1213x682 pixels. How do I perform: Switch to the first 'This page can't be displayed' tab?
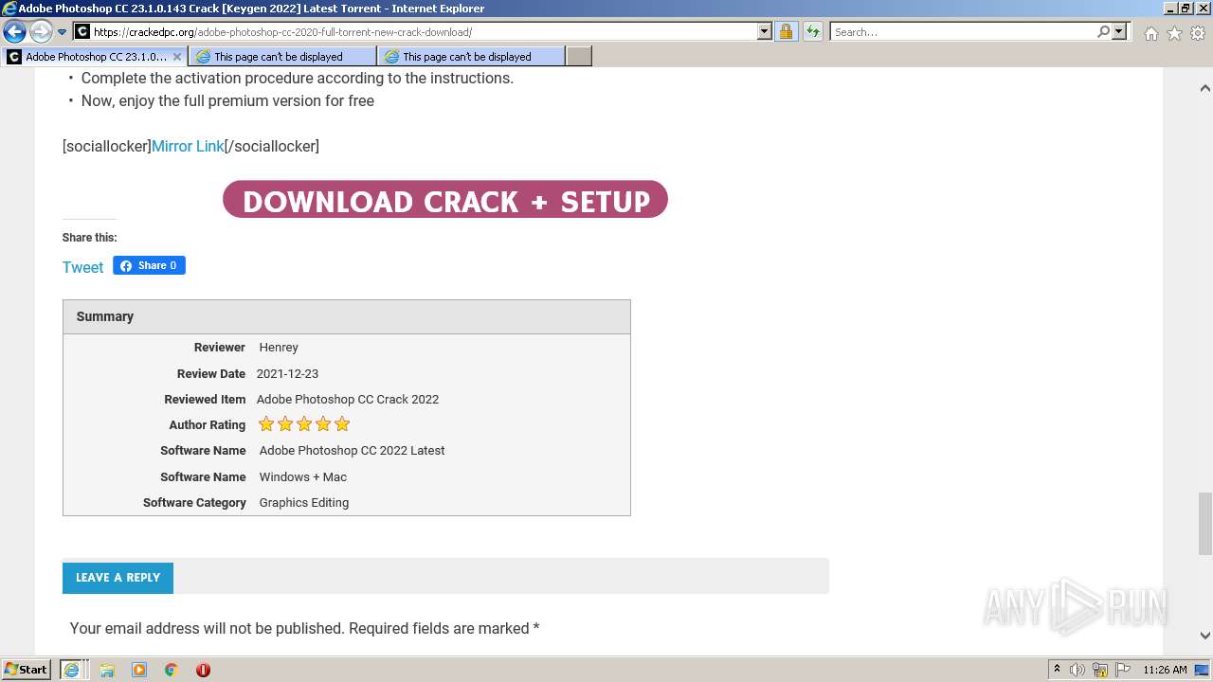tap(282, 57)
